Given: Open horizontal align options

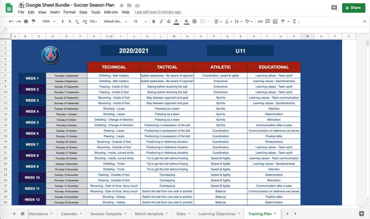Looking at the screenshot, I should pos(218,21).
